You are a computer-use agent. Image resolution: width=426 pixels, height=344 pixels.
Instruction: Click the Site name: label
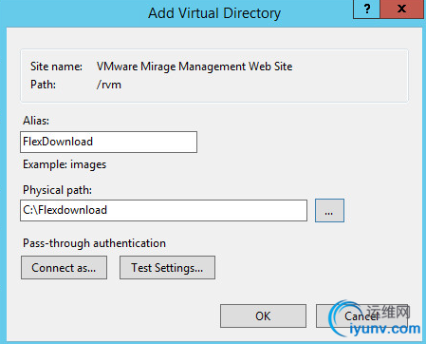[x=56, y=67]
